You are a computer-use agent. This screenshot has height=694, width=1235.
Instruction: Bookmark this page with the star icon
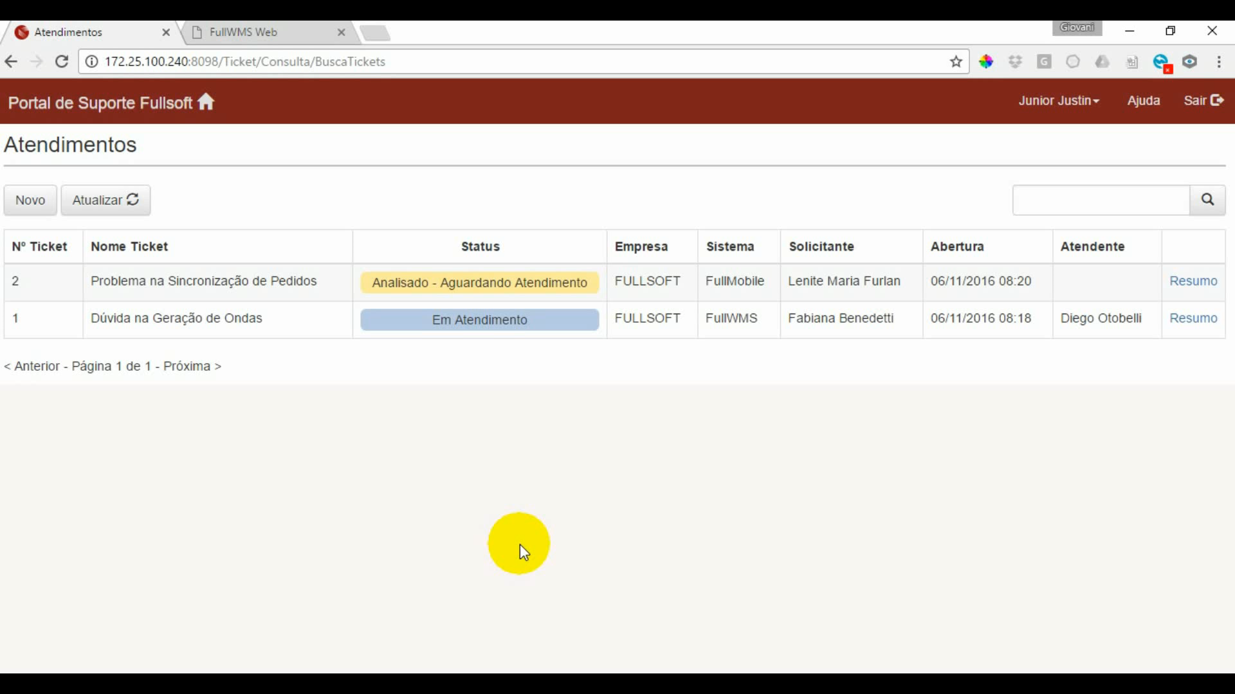coord(956,62)
